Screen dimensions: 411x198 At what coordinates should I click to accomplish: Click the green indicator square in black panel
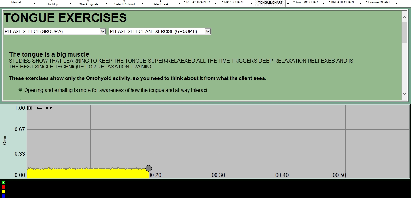(x=4, y=182)
